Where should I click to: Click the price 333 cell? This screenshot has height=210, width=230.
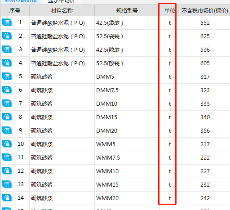(x=205, y=104)
